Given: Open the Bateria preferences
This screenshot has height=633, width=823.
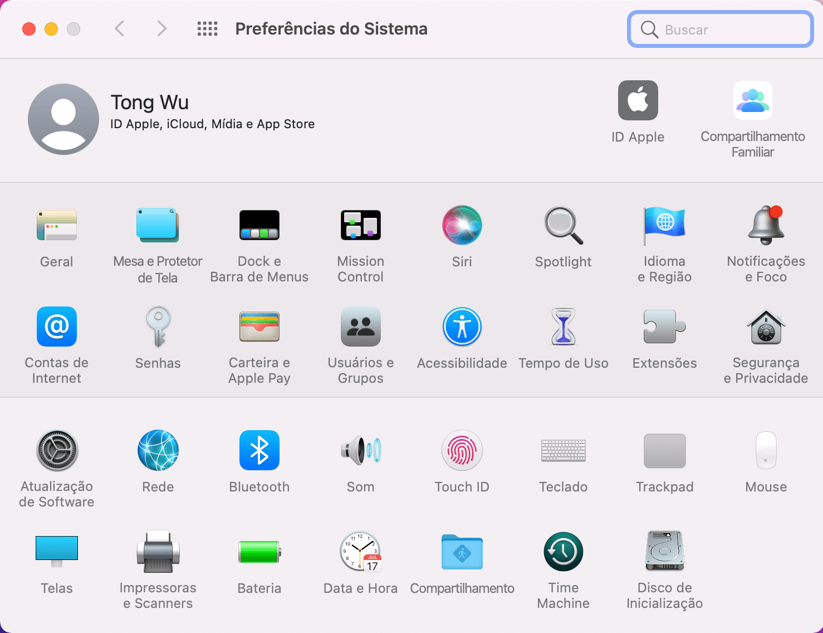Looking at the screenshot, I should pyautogui.click(x=259, y=552).
